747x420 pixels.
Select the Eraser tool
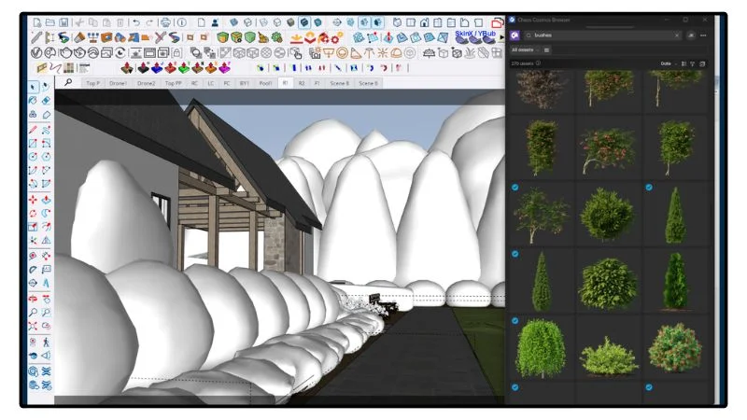click(x=46, y=101)
